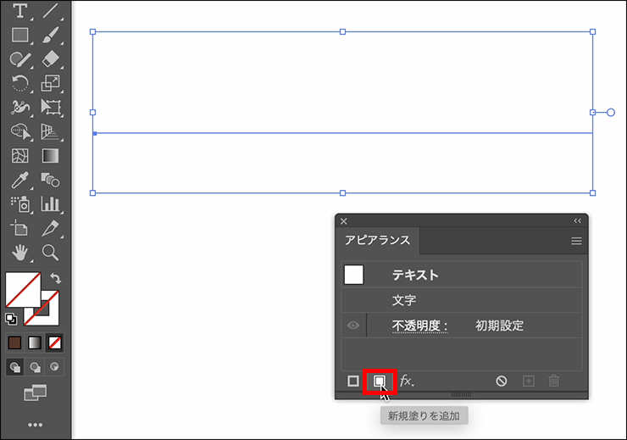The width and height of the screenshot is (627, 440).
Task: Click Add New Fill in Appearance panel
Action: [380, 382]
